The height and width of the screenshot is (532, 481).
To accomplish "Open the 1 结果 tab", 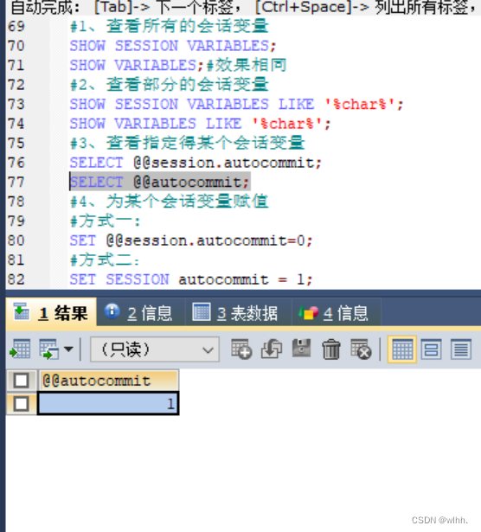I will [51, 312].
